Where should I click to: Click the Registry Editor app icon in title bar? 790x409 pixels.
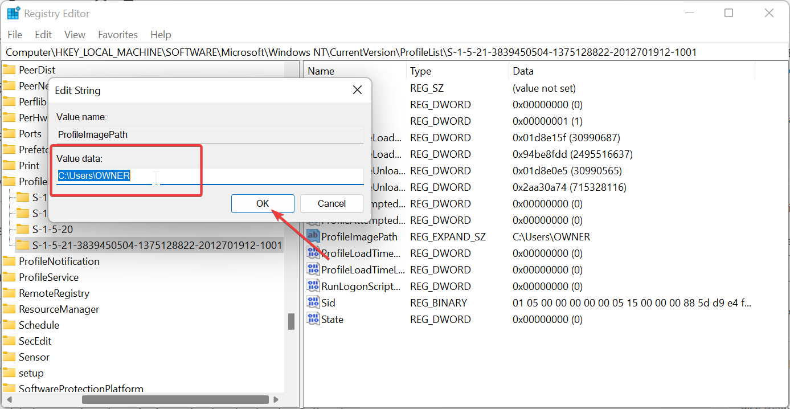[13, 13]
